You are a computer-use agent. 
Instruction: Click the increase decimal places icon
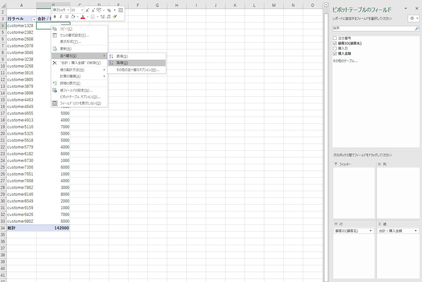click(102, 17)
